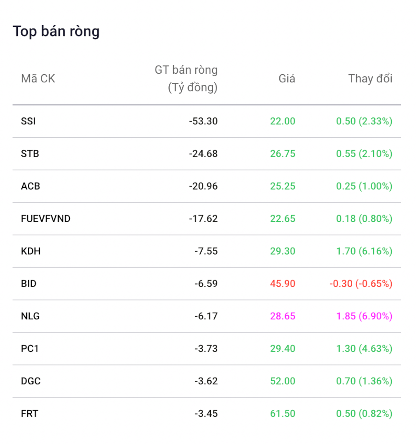416x444 pixels.
Task: Click FRT price 61.50
Action: (282, 414)
